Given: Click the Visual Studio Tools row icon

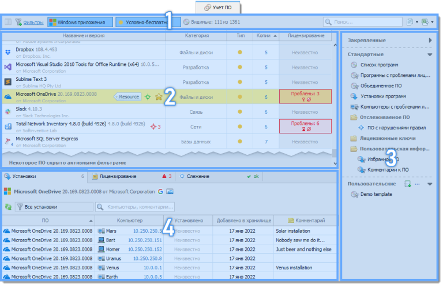Looking at the screenshot, I should [x=8, y=67].
